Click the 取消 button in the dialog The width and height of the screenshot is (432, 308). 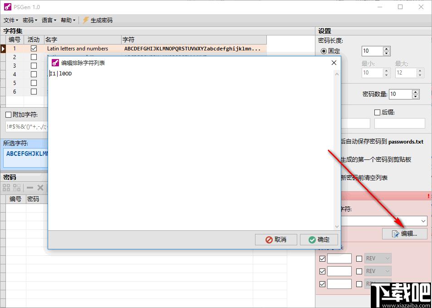point(276,239)
